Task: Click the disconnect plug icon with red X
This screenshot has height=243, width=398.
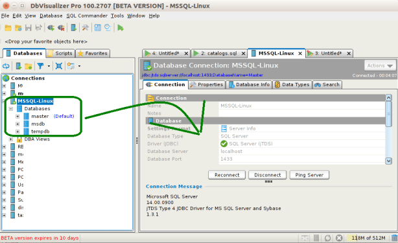Action: [x=61, y=28]
